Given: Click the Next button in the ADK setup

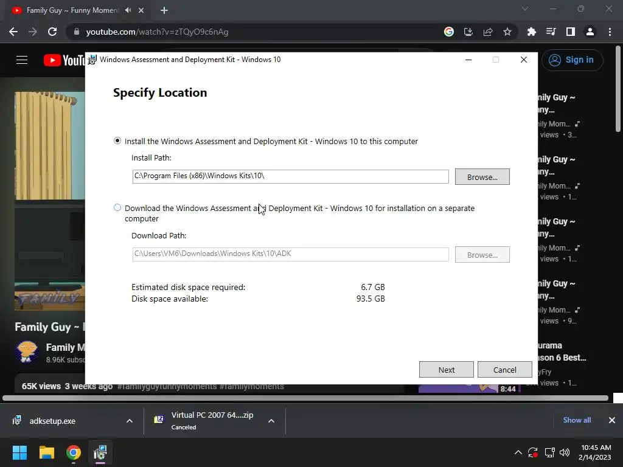Looking at the screenshot, I should (446, 370).
